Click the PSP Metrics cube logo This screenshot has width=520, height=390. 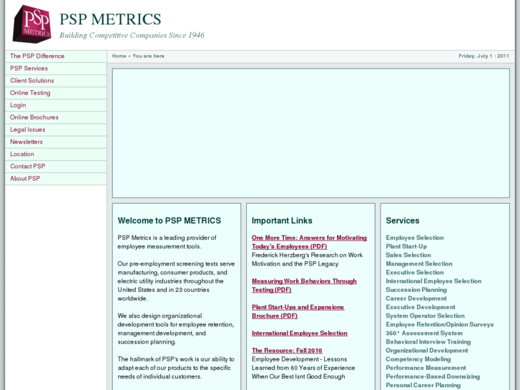click(32, 24)
